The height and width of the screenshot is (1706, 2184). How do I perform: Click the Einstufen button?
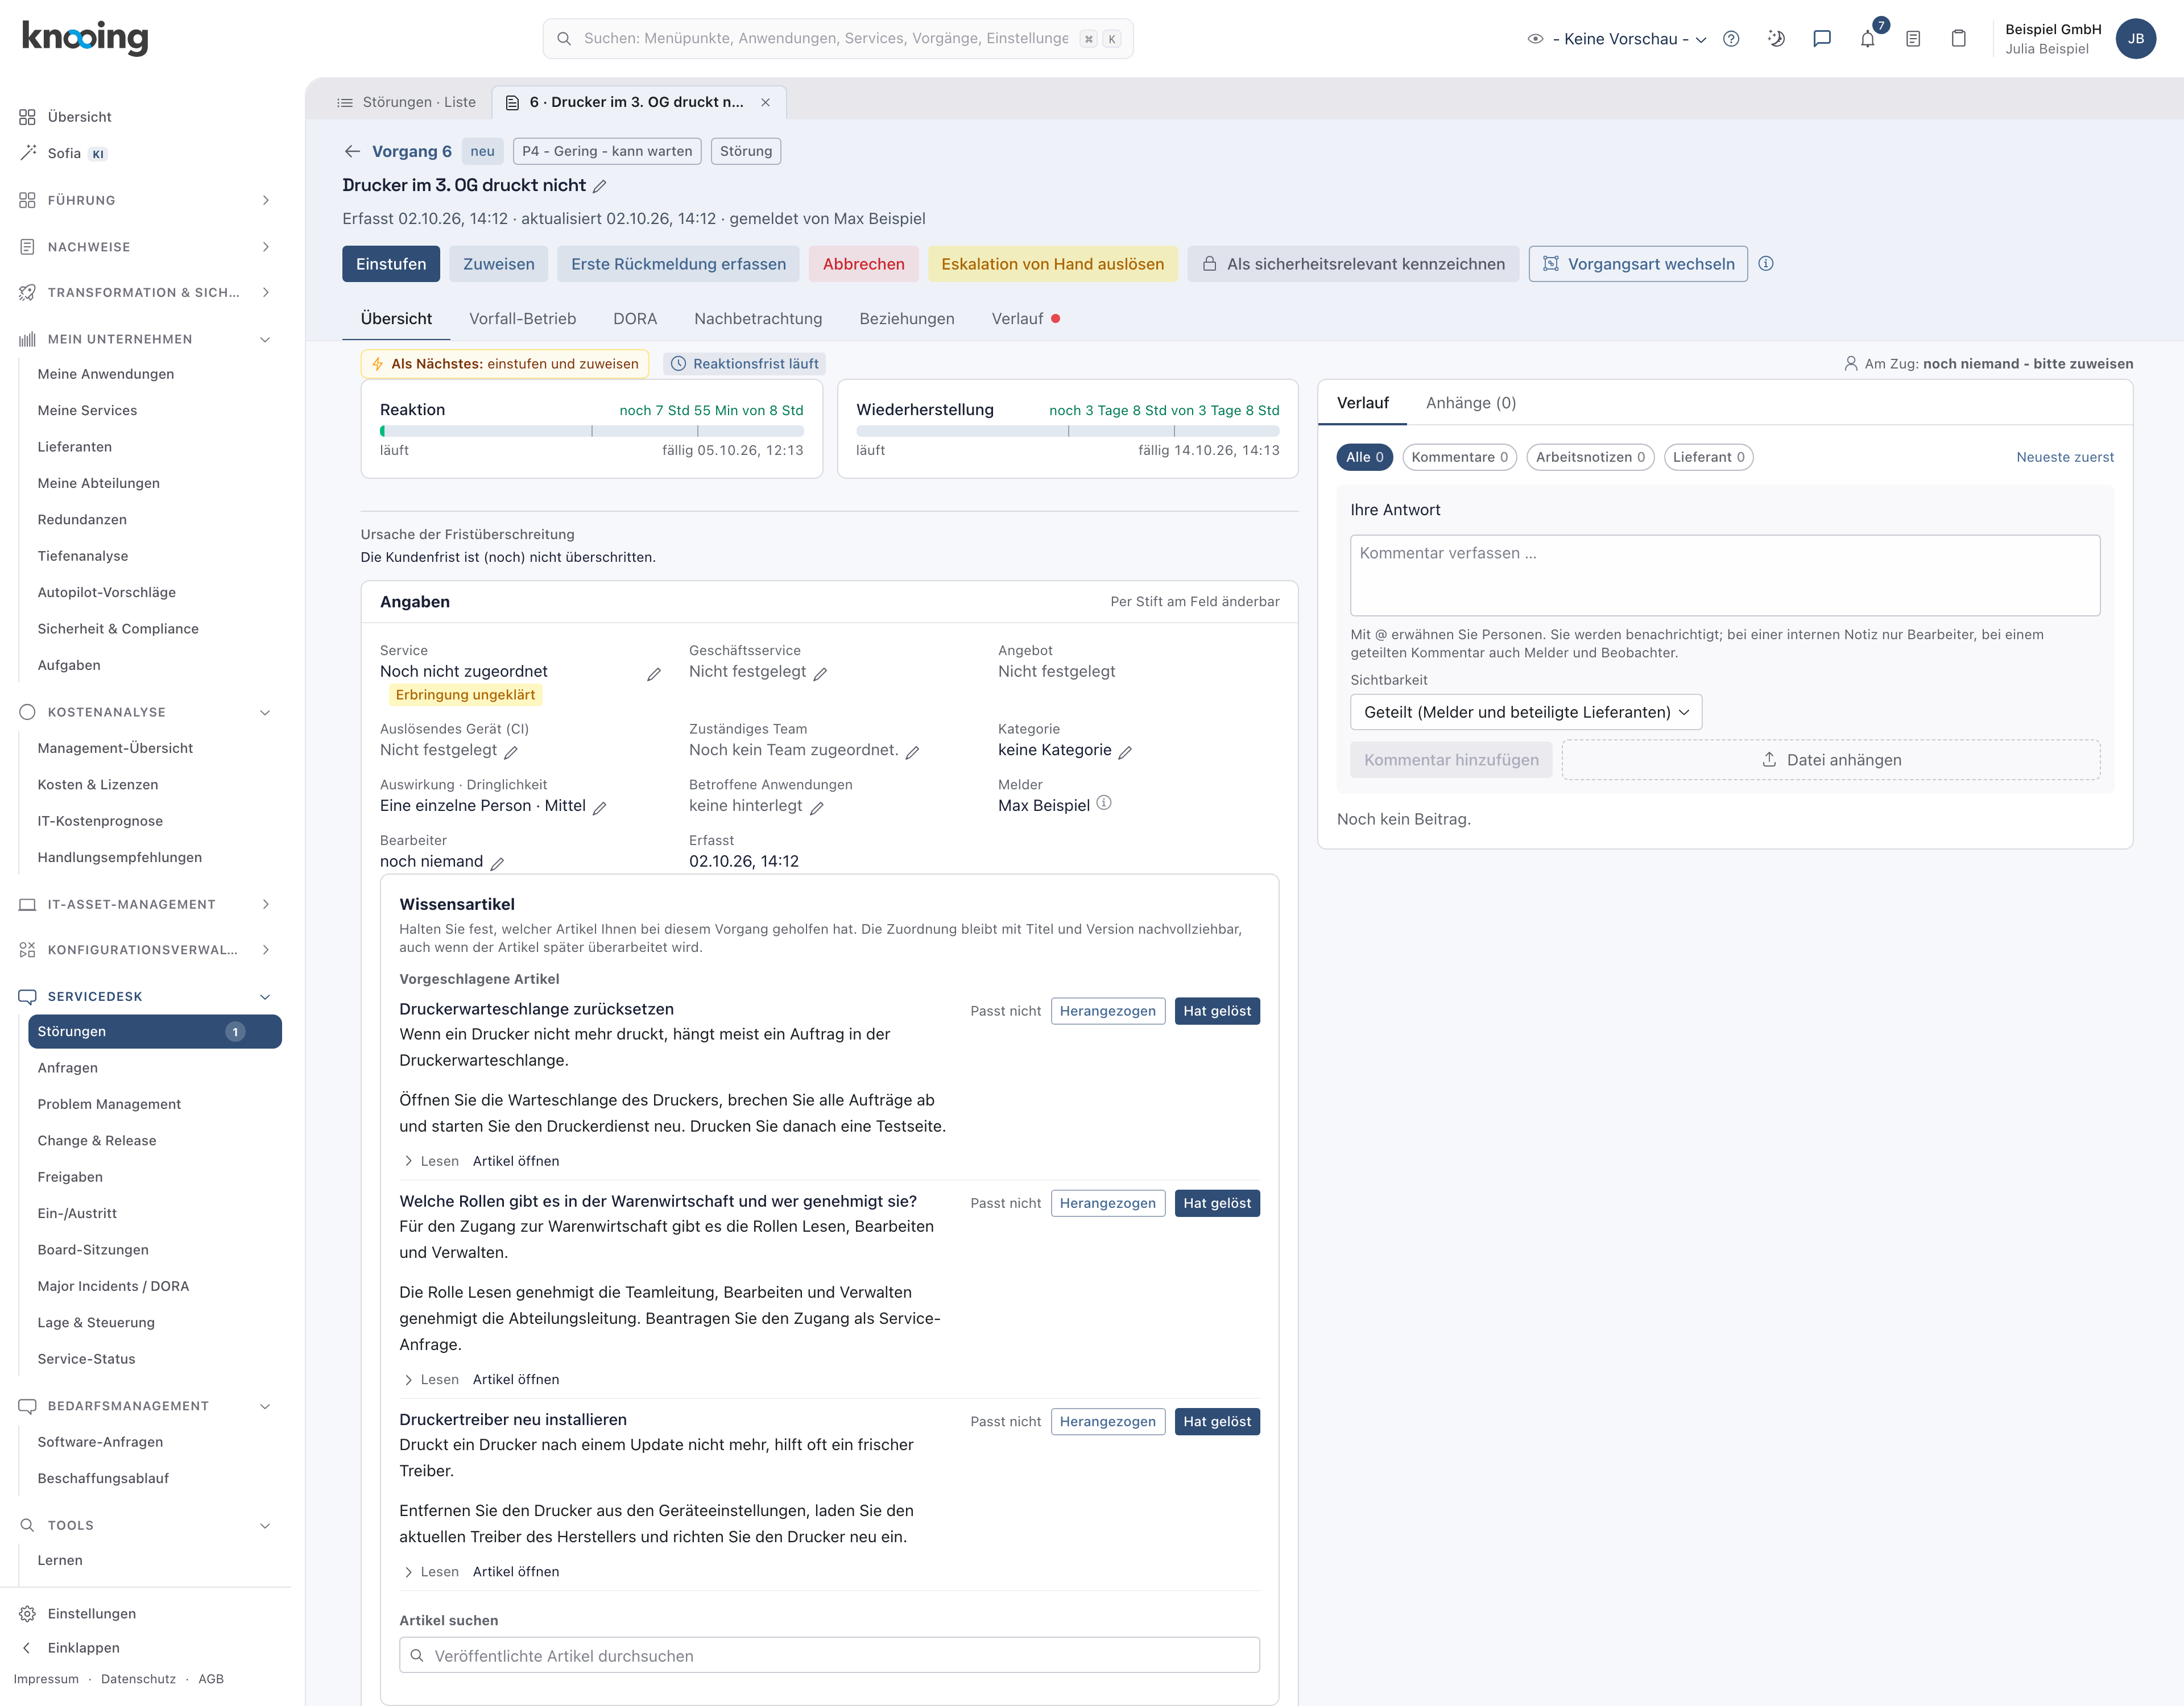click(391, 264)
